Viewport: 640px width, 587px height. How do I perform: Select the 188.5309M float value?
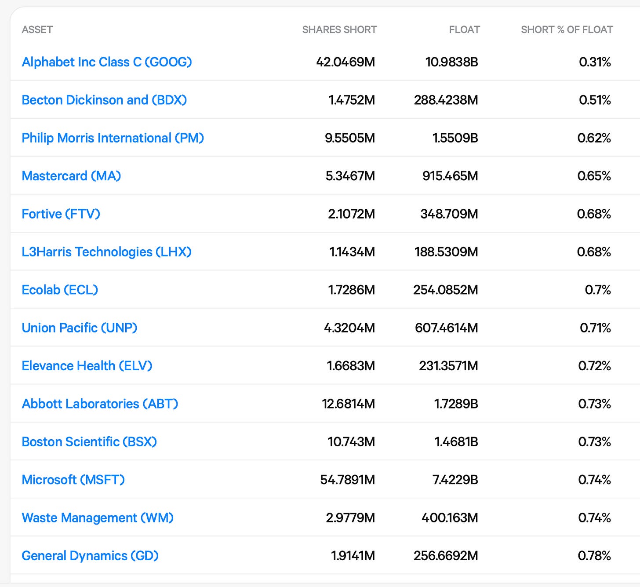(446, 252)
